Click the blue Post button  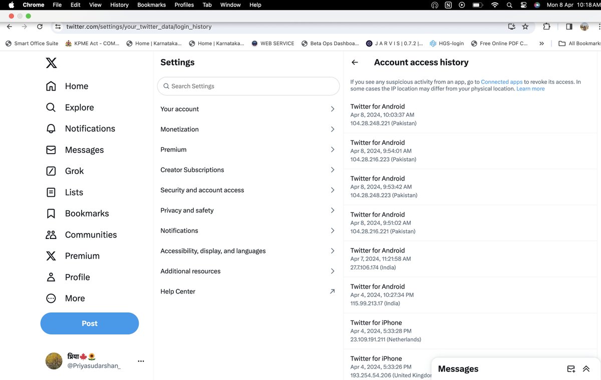(x=90, y=323)
